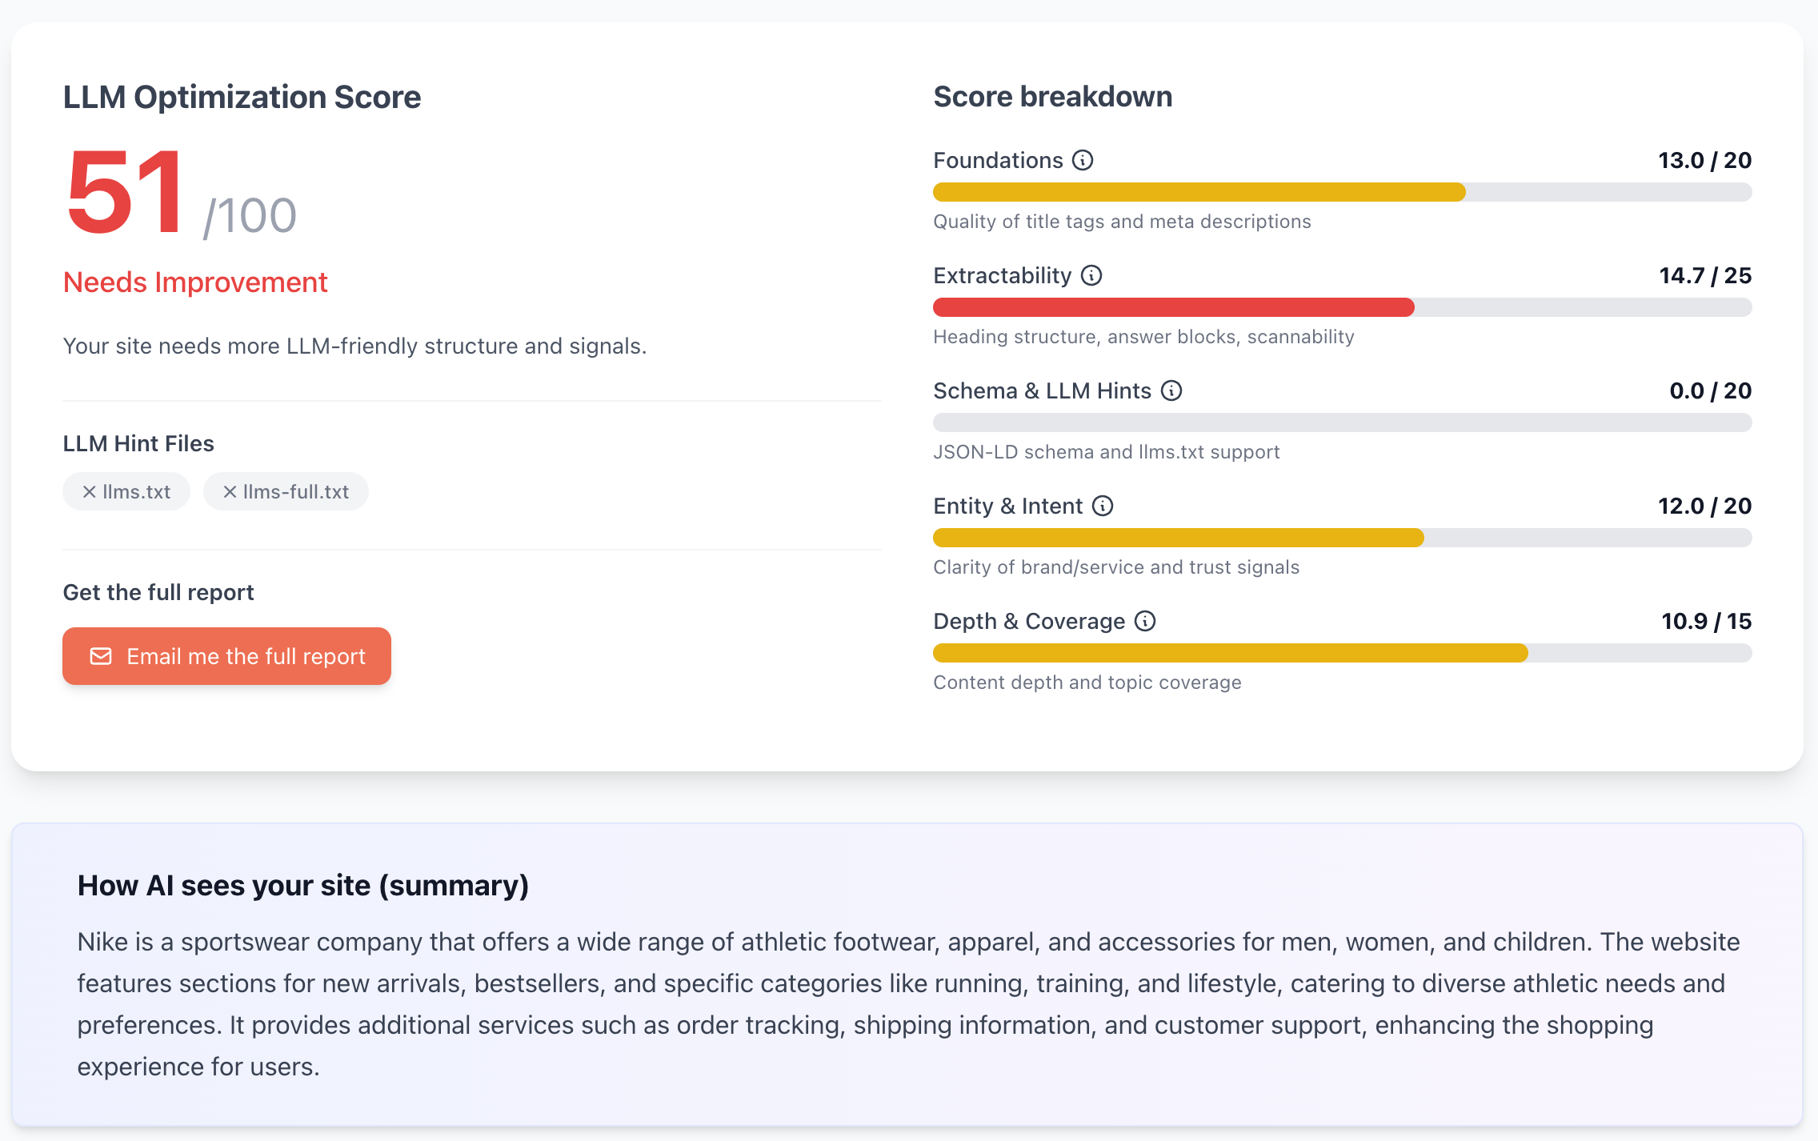Click the Depth & Coverage progress bar
This screenshot has width=1818, height=1141.
(x=1228, y=653)
